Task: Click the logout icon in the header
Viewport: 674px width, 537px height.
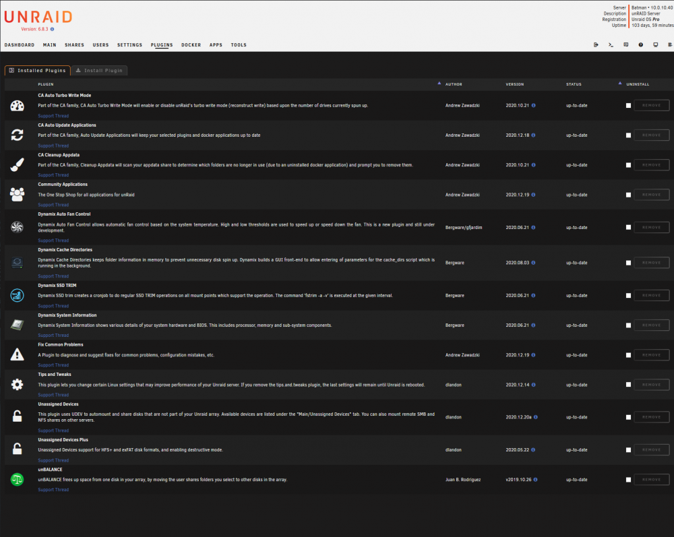Action: click(x=596, y=44)
